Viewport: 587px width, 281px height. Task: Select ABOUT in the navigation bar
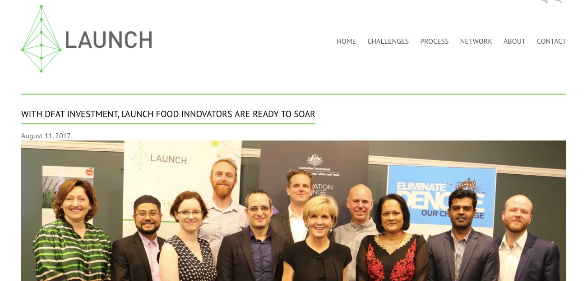click(x=514, y=41)
